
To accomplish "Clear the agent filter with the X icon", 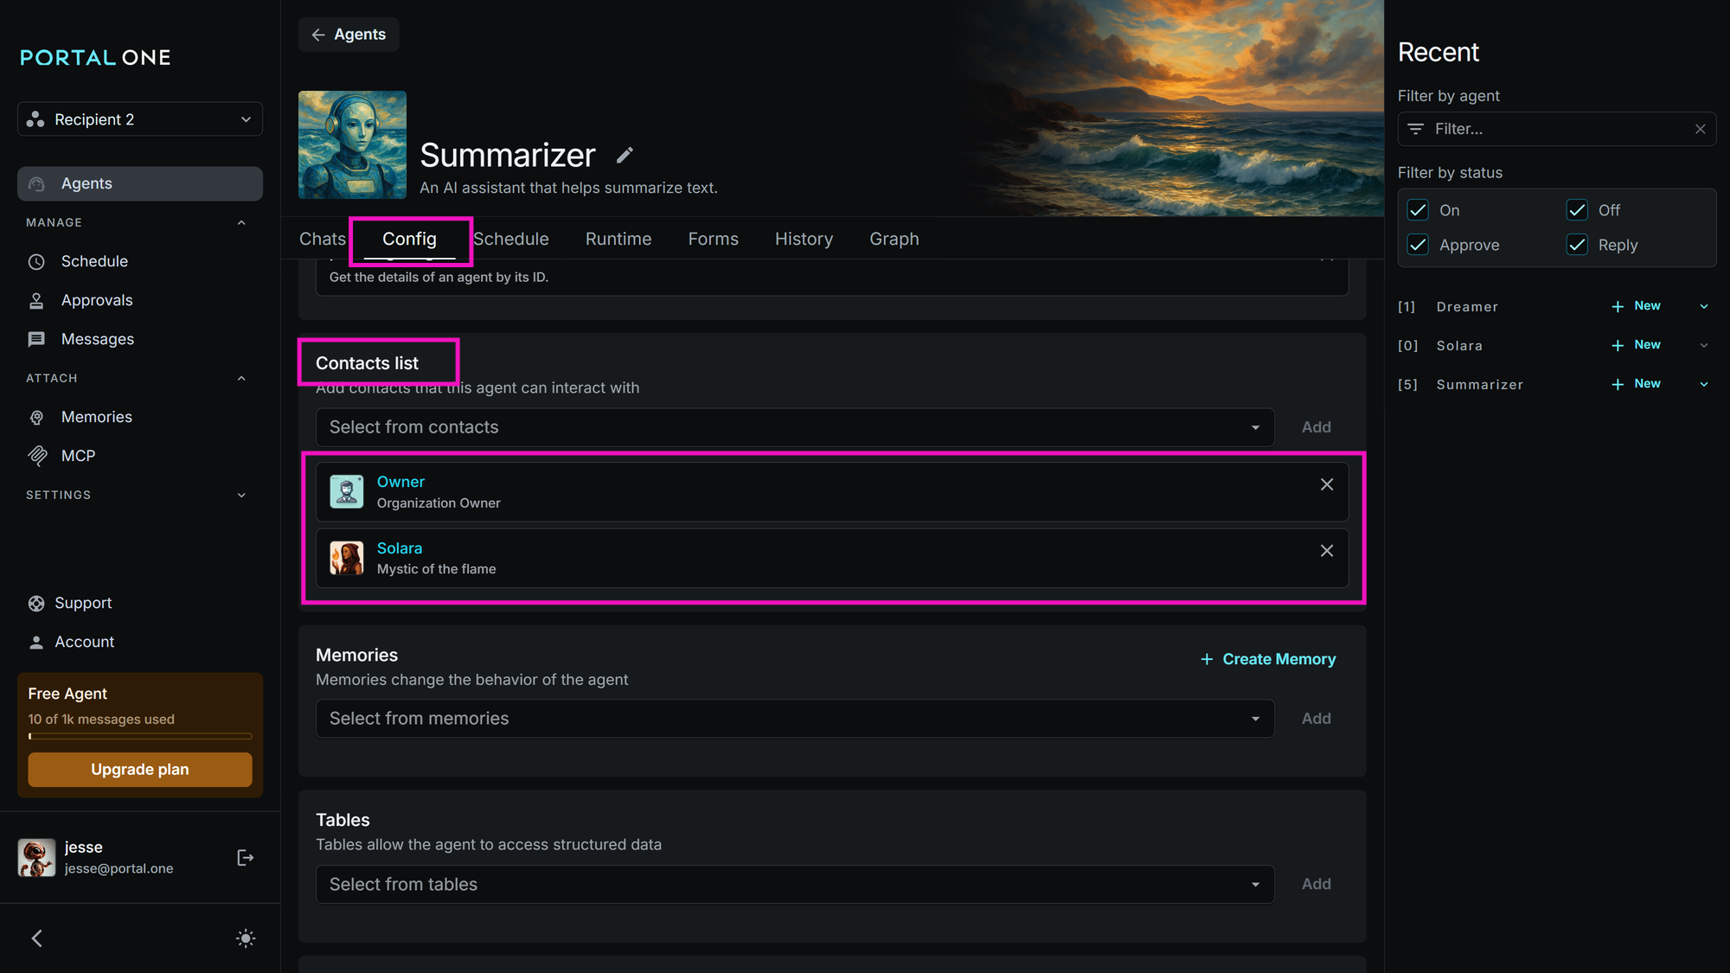I will (1700, 129).
